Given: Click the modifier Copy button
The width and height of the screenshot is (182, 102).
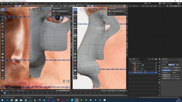Looking at the screenshot, I should coord(176,68).
